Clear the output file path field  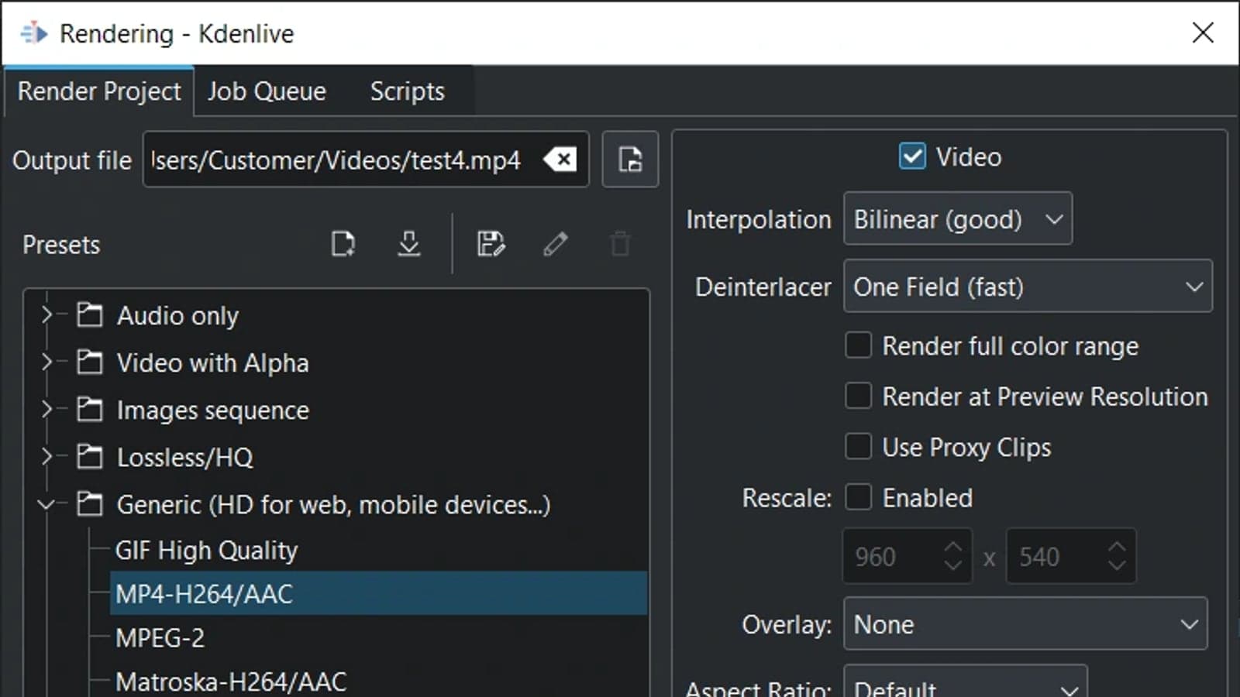coord(560,160)
